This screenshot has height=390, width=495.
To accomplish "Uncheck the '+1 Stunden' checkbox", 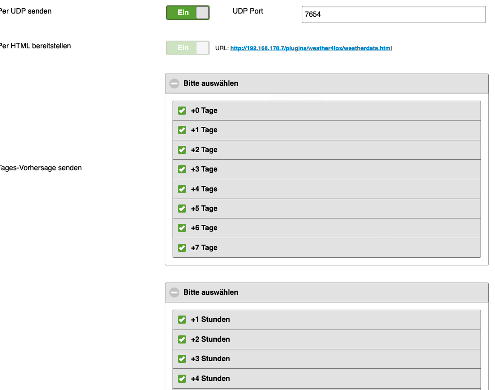I will (182, 320).
